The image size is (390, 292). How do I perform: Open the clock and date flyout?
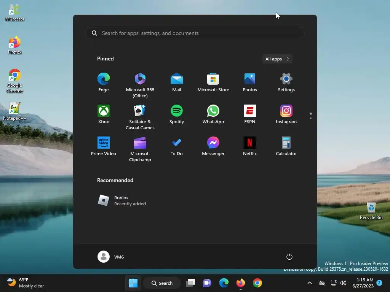point(363,283)
